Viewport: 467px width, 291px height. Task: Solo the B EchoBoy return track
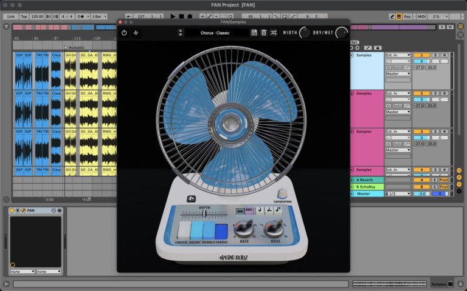click(x=435, y=187)
